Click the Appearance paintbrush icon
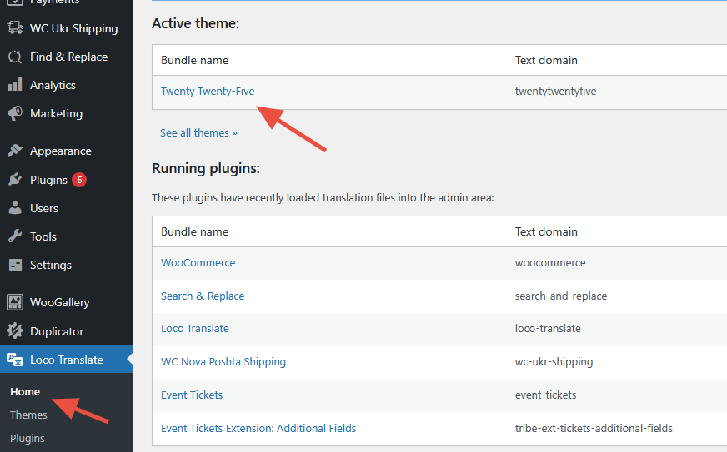Viewport: 727px width, 452px height. [x=15, y=151]
